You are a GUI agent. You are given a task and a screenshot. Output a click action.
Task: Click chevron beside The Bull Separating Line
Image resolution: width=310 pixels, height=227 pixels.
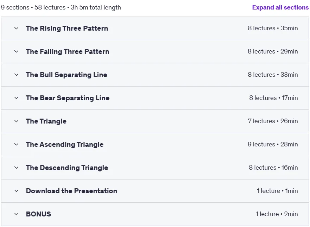pyautogui.click(x=17, y=75)
